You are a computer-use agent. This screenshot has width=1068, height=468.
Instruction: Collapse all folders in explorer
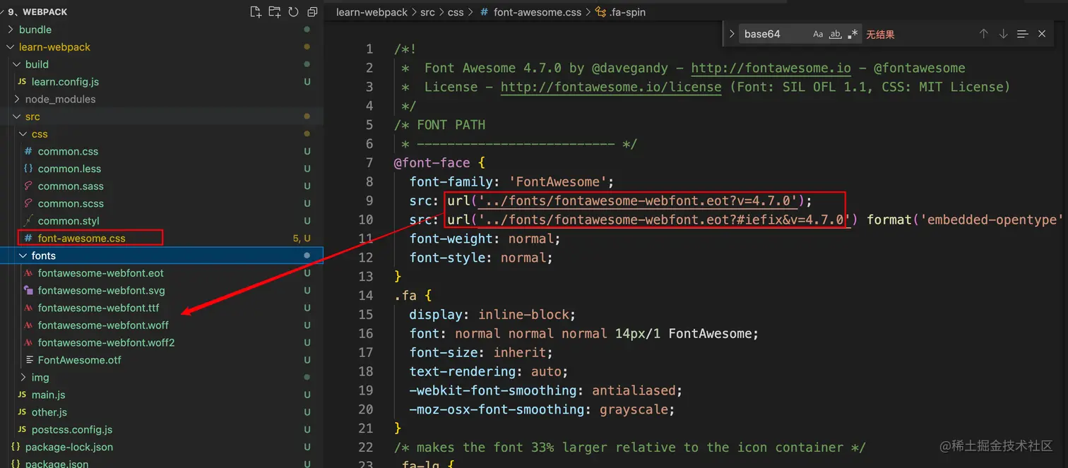point(312,12)
